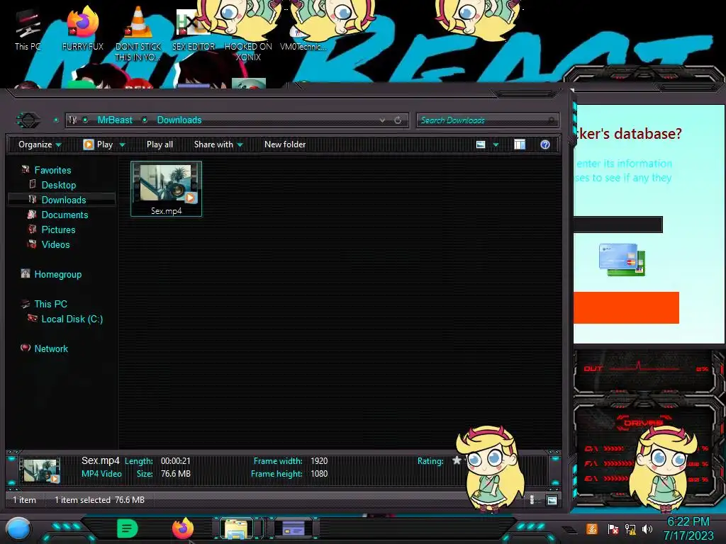Switch to the purple window taskbar button

294,528
